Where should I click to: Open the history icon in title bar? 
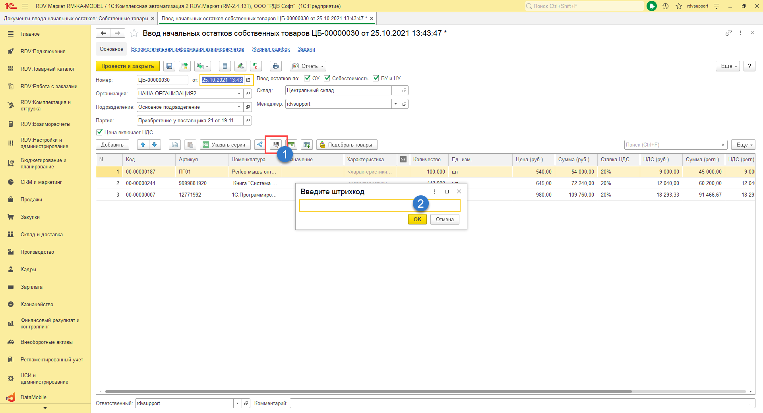(x=665, y=6)
